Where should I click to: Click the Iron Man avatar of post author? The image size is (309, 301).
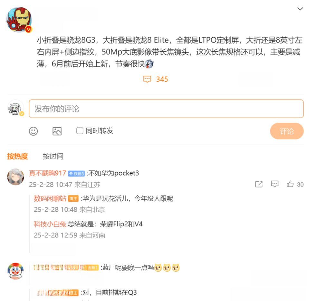(x=19, y=20)
